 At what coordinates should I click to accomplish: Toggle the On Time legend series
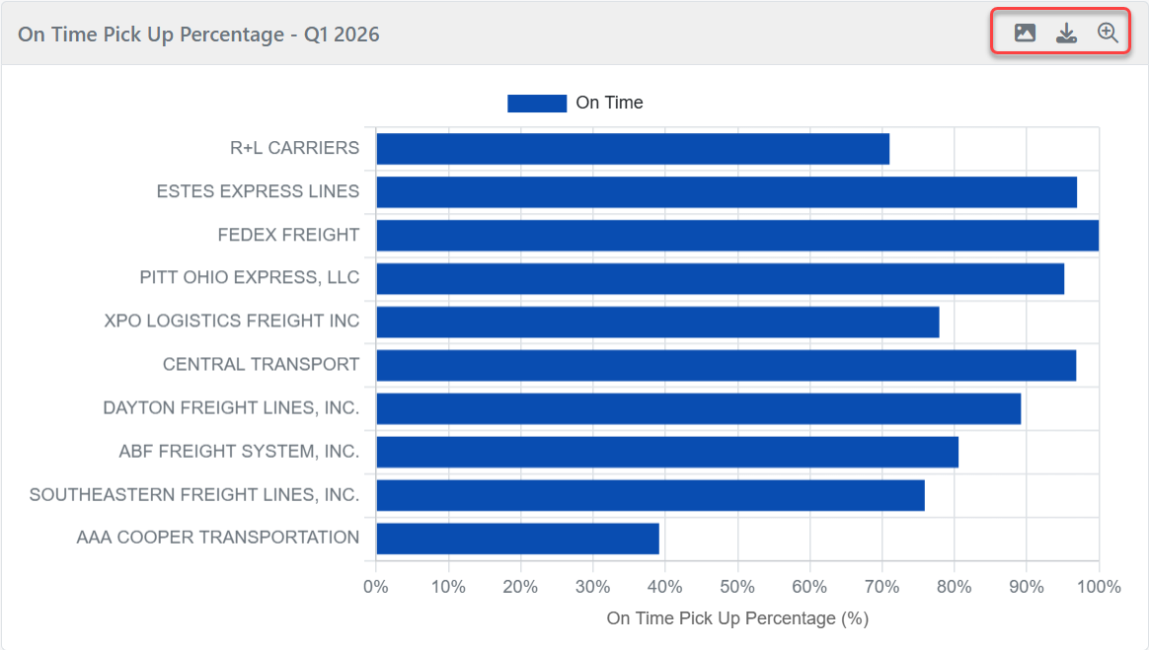point(609,103)
